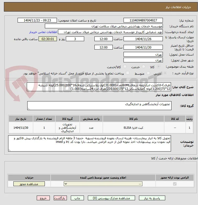This screenshot has width=198, height=205.
Task: Click the response deadline date 1404/11/26
Action: pos(143,39)
